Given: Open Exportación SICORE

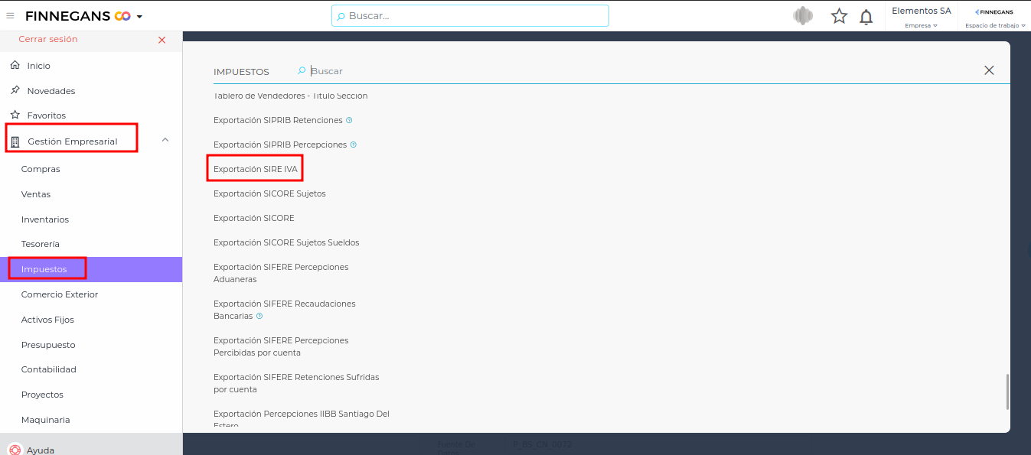Looking at the screenshot, I should [x=254, y=218].
